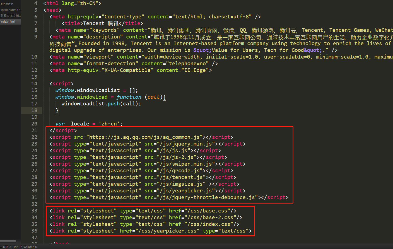The height and width of the screenshot is (249, 393).
Task: Place cursor in the html lang="zh-CN" tag
Action: [73, 3]
